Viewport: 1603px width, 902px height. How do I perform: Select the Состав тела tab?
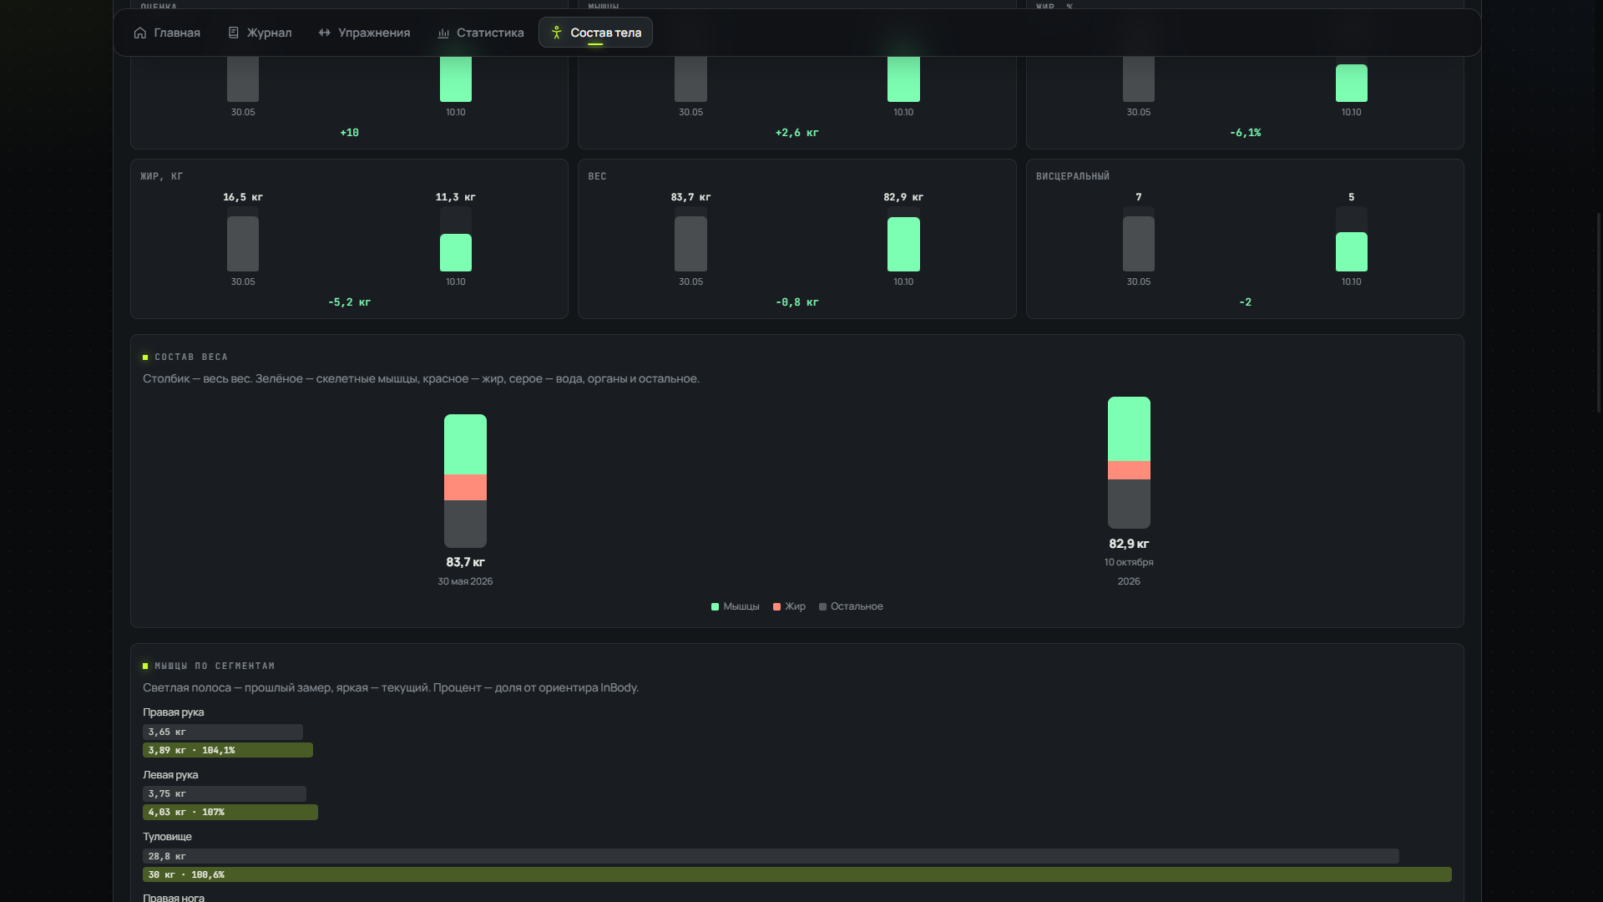[595, 33]
